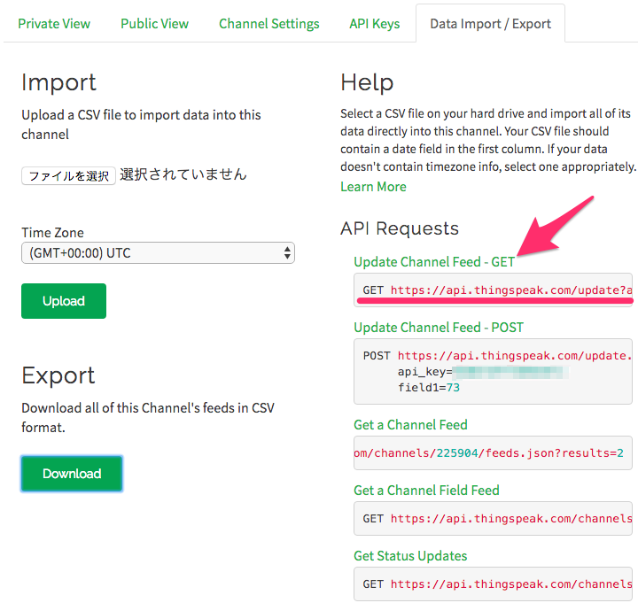This screenshot has height=603, width=638.
Task: Click the Get a Channel Field Feed heading
Action: (426, 491)
